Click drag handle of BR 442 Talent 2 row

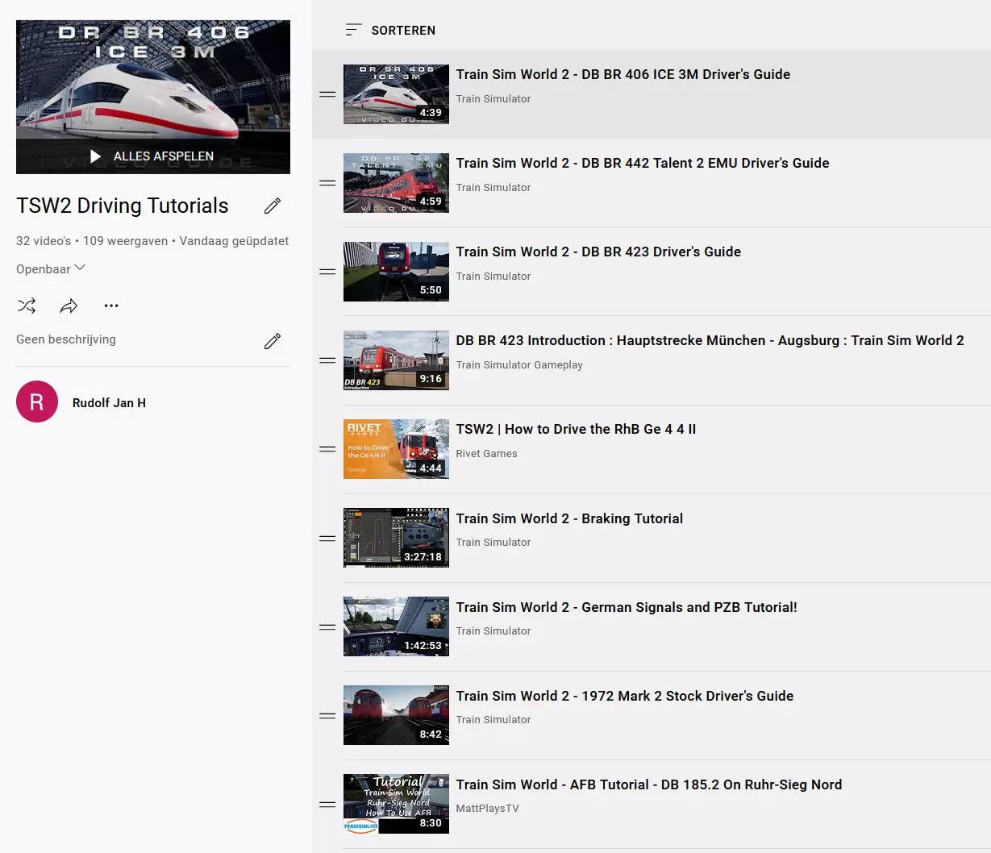327,183
